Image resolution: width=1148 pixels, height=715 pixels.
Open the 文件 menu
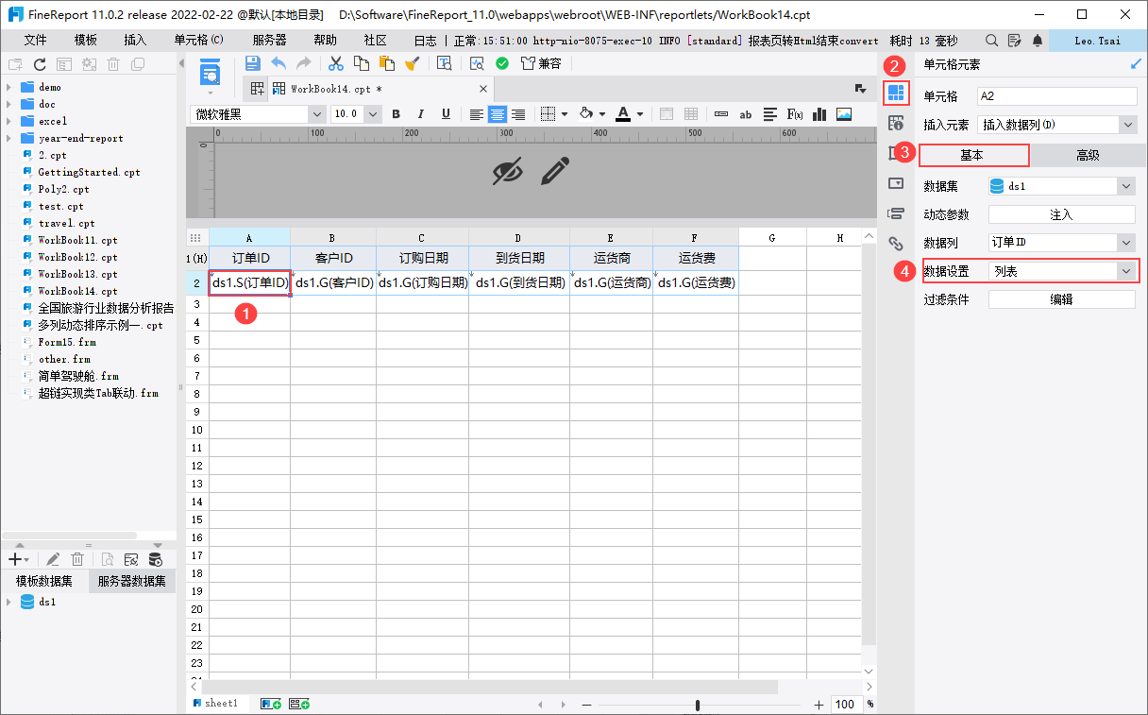pyautogui.click(x=35, y=41)
